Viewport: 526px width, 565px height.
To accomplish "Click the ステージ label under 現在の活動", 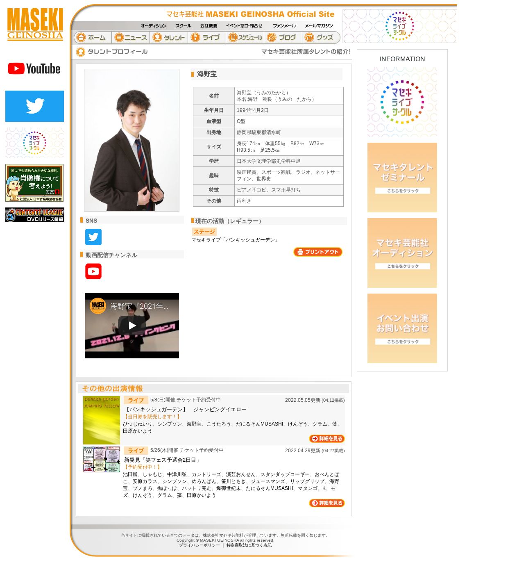I will pyautogui.click(x=204, y=232).
